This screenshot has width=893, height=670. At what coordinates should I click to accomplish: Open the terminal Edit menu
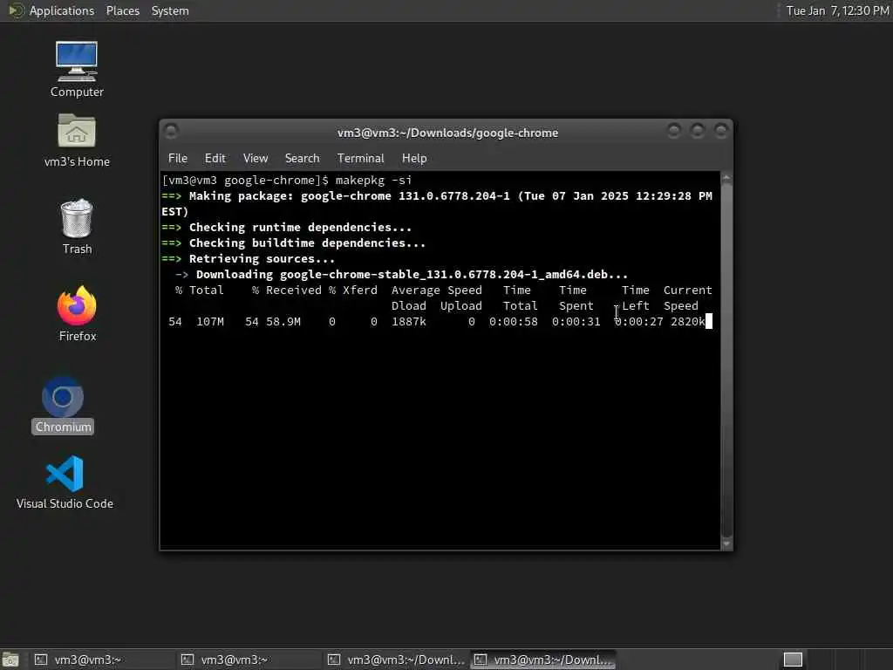[x=215, y=158]
